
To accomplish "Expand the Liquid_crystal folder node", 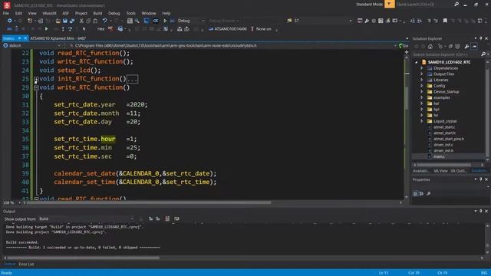I will tap(422, 121).
